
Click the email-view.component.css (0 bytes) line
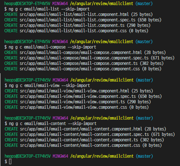coord(77,107)
